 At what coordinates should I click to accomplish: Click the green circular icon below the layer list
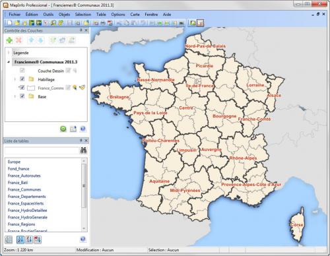pyautogui.click(x=63, y=129)
